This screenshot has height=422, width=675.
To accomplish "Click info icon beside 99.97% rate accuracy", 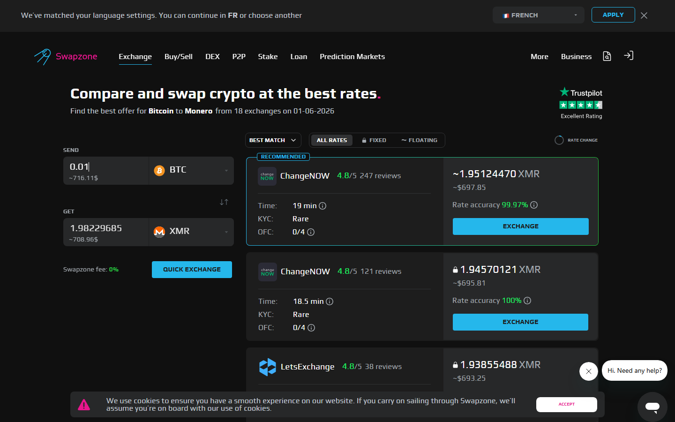I will [534, 205].
